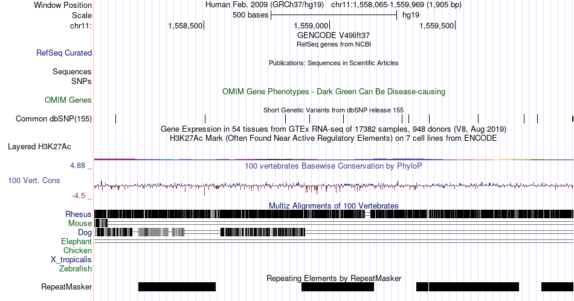
Task: Click the RefSeq Curated track label
Action: 64,53
